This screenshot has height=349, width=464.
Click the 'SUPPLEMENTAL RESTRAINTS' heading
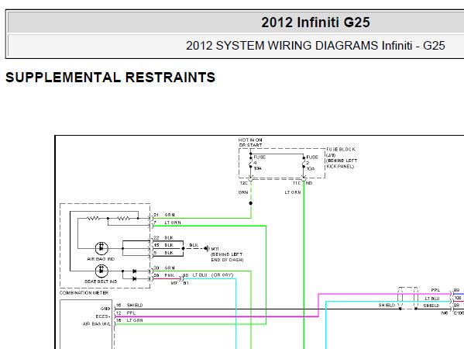(x=110, y=78)
